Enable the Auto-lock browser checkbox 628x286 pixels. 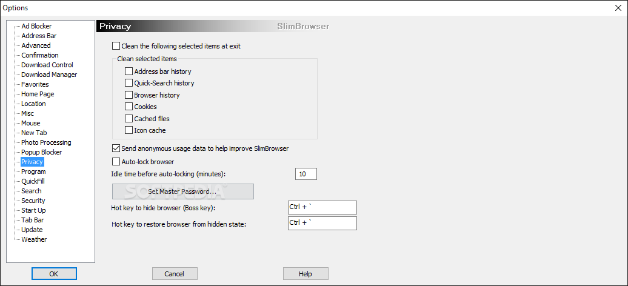[x=116, y=162]
